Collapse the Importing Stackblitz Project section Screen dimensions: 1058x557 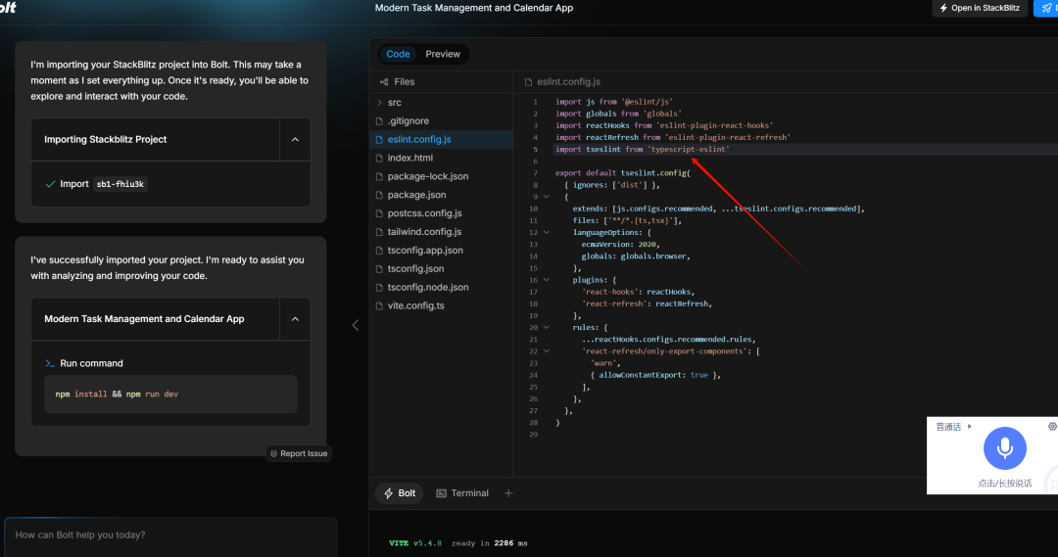[295, 140]
